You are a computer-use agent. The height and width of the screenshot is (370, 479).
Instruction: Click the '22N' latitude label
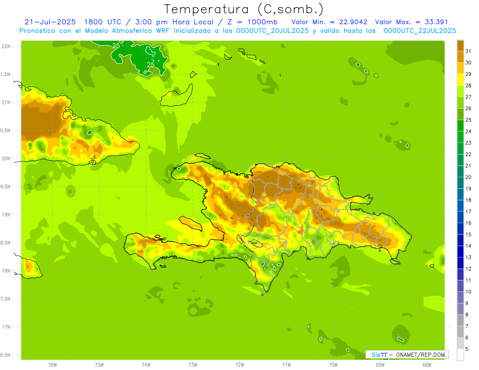point(6,46)
